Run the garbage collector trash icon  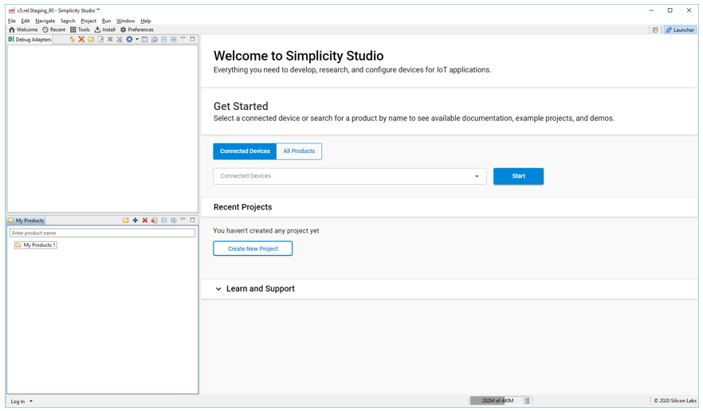[x=528, y=401]
